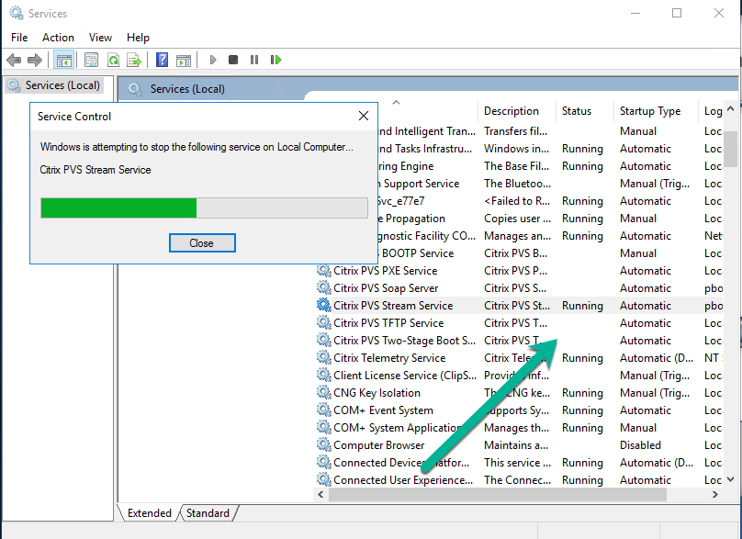742x539 pixels.
Task: Click the horizontal scrollbar right arrow
Action: click(x=715, y=495)
